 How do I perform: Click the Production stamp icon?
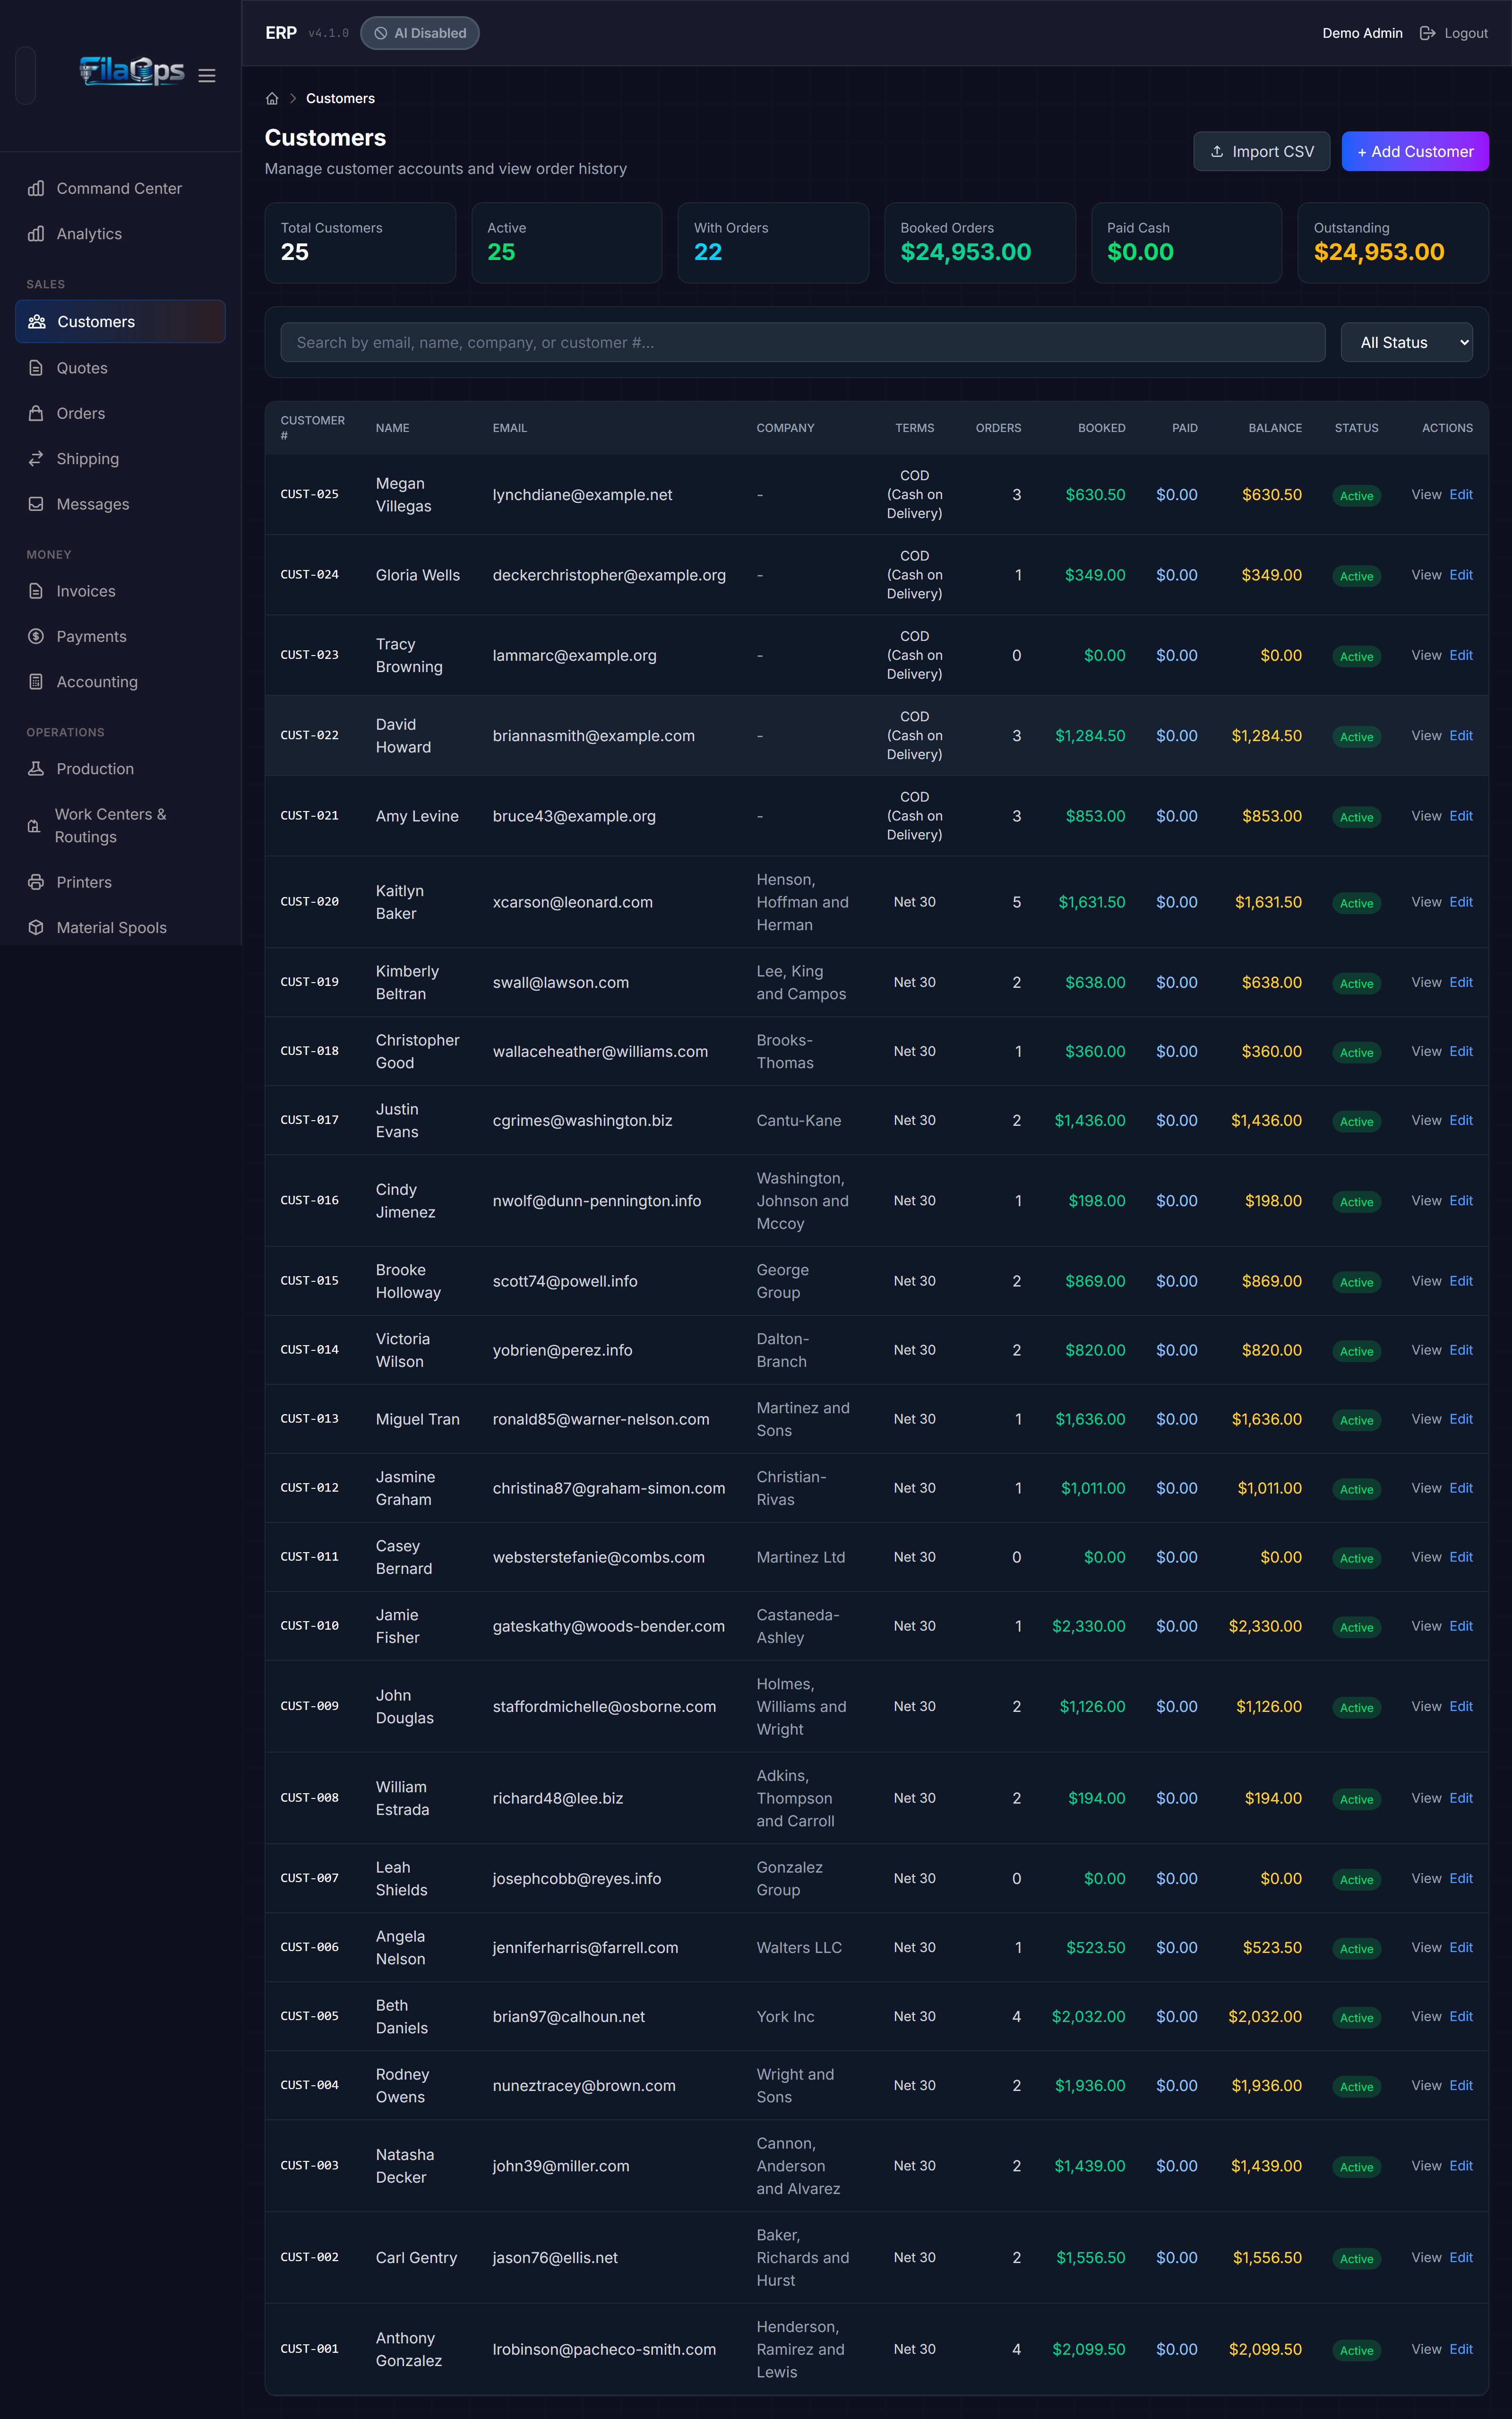(36, 769)
